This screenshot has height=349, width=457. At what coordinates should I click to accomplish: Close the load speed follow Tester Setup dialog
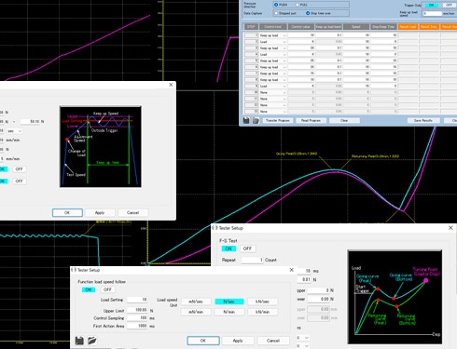click(292, 270)
